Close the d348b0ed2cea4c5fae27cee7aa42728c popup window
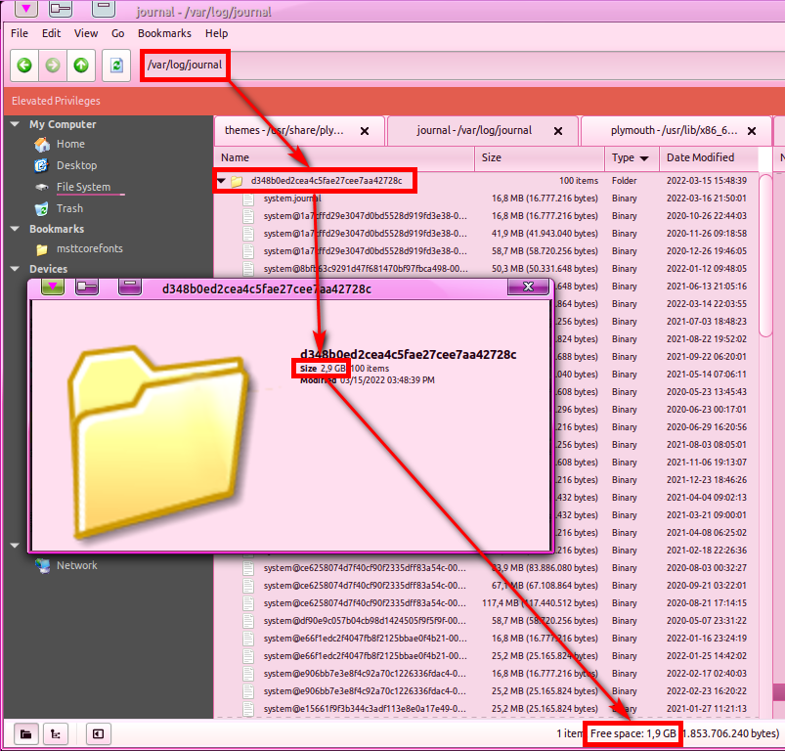 (528, 287)
